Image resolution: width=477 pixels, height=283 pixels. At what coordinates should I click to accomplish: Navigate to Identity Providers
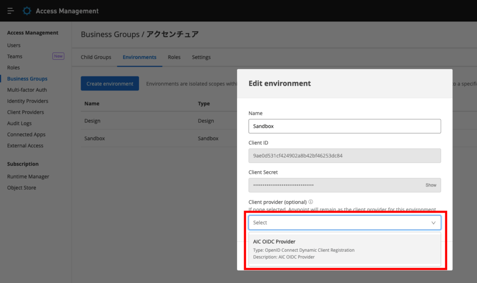(x=27, y=101)
